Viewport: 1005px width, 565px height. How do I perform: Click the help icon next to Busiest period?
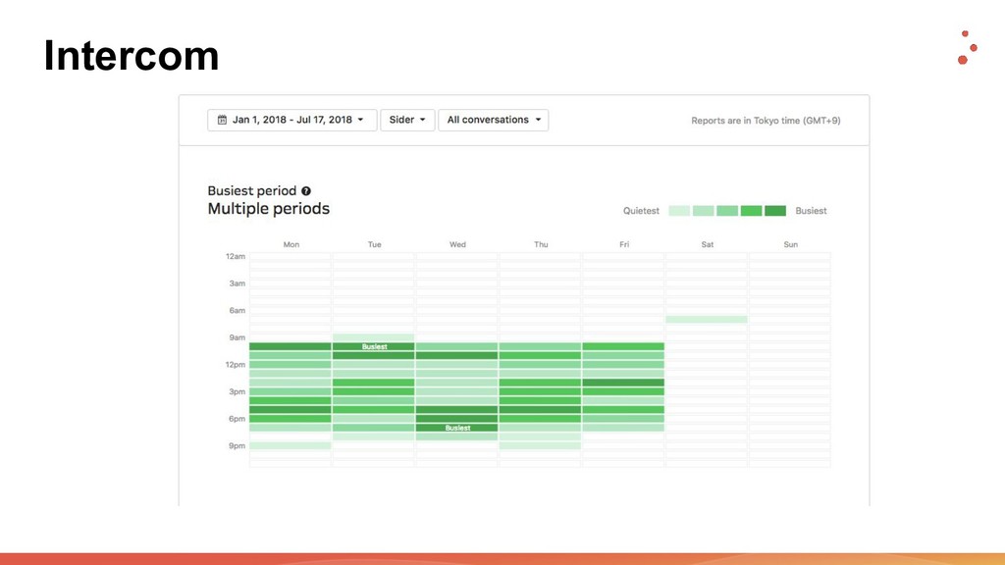(306, 191)
